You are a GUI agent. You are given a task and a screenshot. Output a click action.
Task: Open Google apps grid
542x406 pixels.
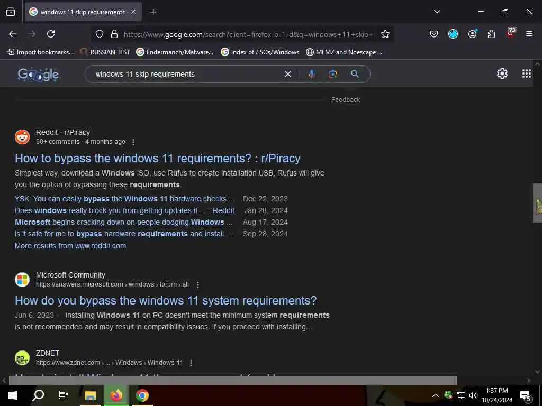527,73
